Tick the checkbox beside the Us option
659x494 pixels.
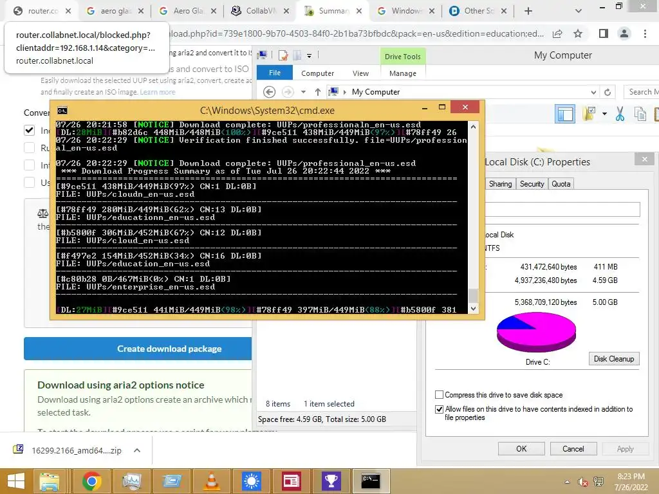pos(29,182)
